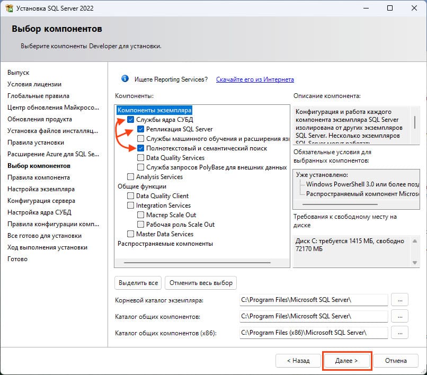This screenshot has height=375, width=427.
Task: Select the Правила компонента step
Action: click(x=39, y=177)
